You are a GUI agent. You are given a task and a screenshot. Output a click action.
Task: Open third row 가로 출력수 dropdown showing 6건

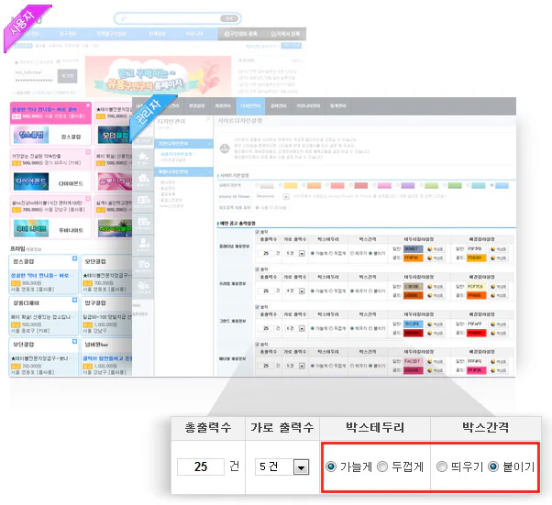[x=295, y=328]
